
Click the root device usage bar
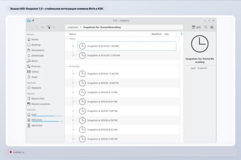pos(47,116)
